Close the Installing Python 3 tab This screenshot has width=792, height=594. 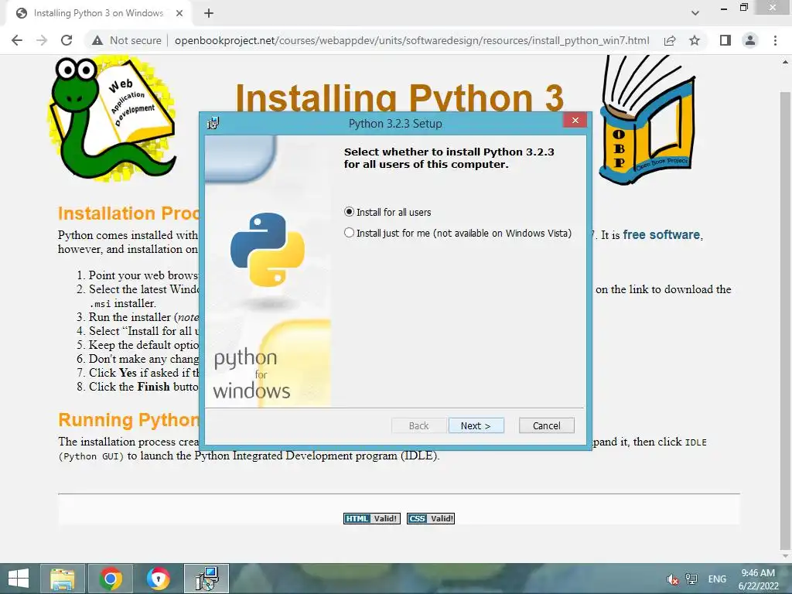[179, 14]
